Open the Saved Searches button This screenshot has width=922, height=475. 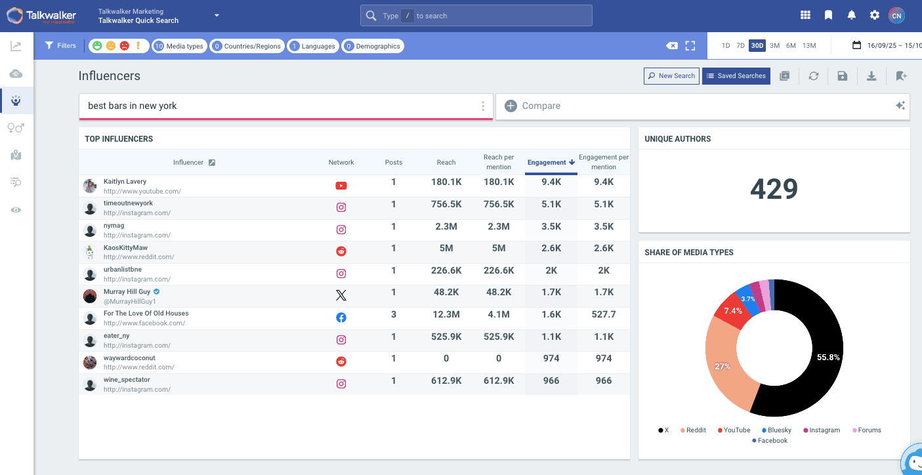[736, 76]
